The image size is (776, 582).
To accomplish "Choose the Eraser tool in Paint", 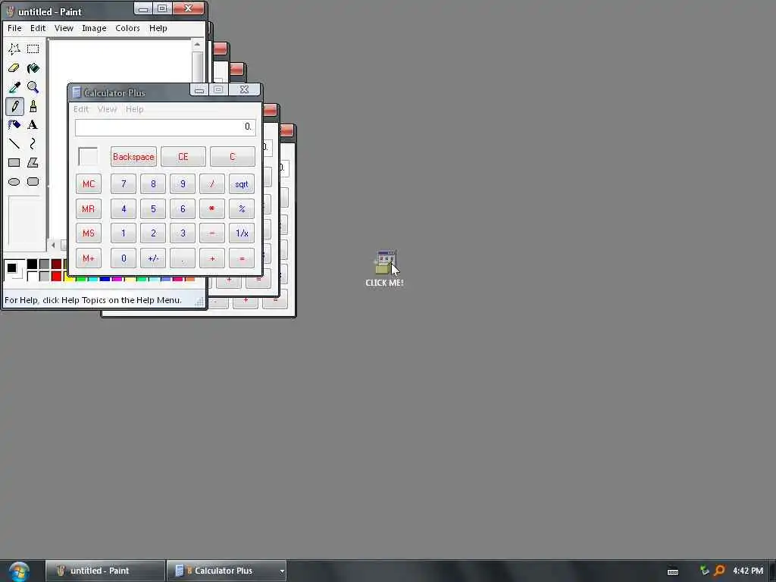I will click(x=14, y=67).
